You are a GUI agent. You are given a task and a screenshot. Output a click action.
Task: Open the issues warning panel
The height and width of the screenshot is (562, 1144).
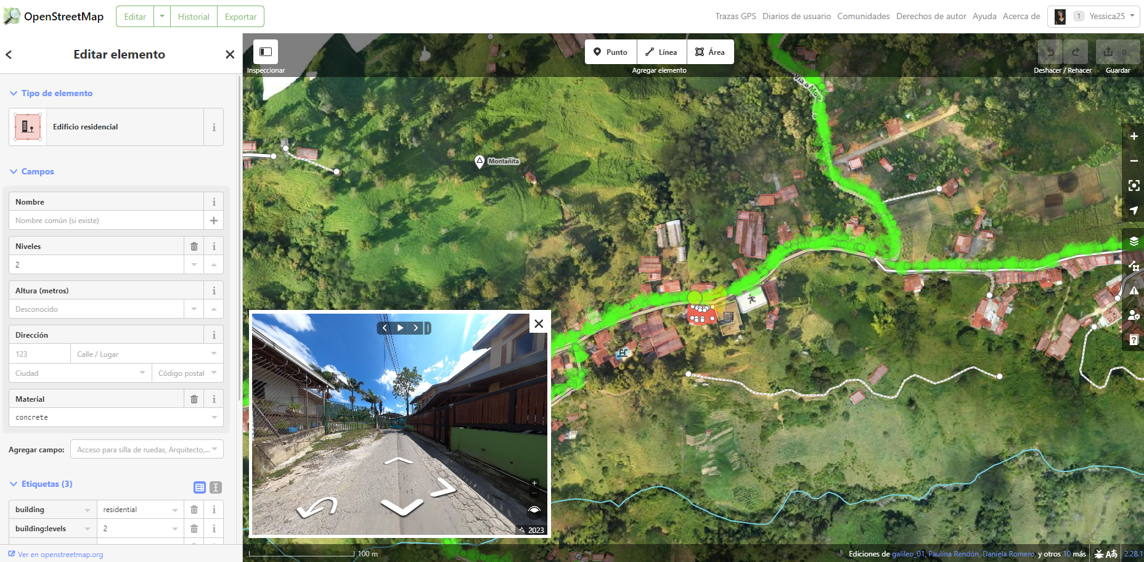[x=1134, y=290]
